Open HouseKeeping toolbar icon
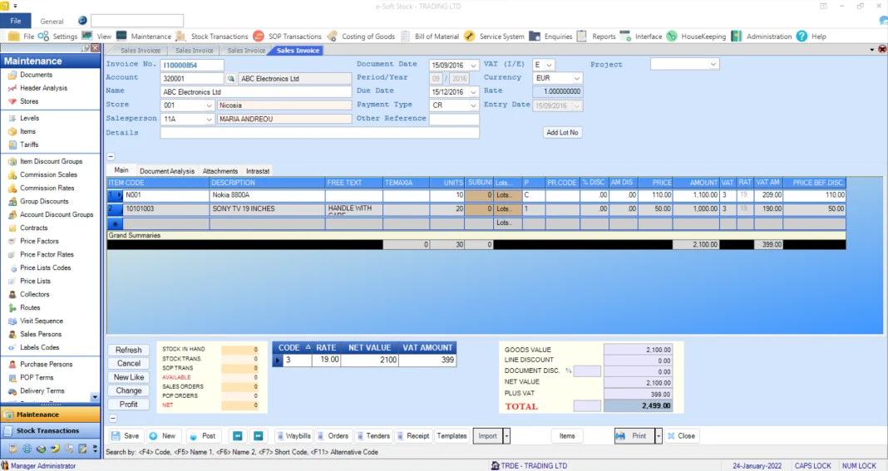Viewport: 888px width, 471px height. click(x=672, y=37)
